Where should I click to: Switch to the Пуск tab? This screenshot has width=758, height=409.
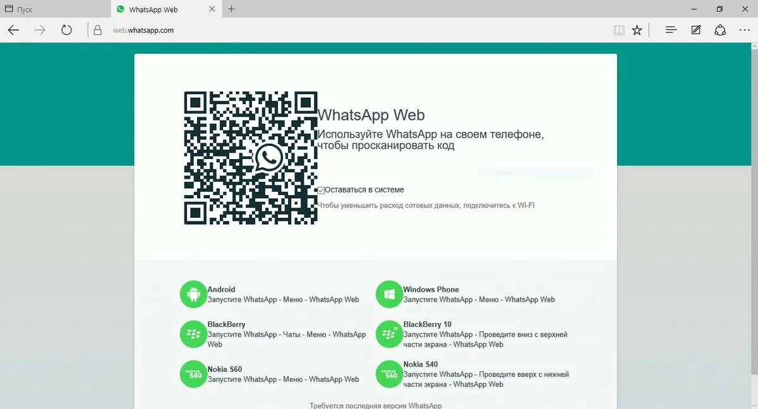(55, 9)
